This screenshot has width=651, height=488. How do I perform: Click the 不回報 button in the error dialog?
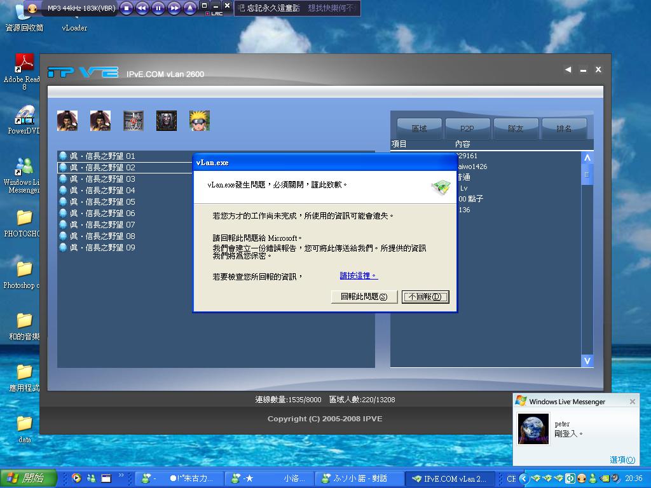click(425, 297)
